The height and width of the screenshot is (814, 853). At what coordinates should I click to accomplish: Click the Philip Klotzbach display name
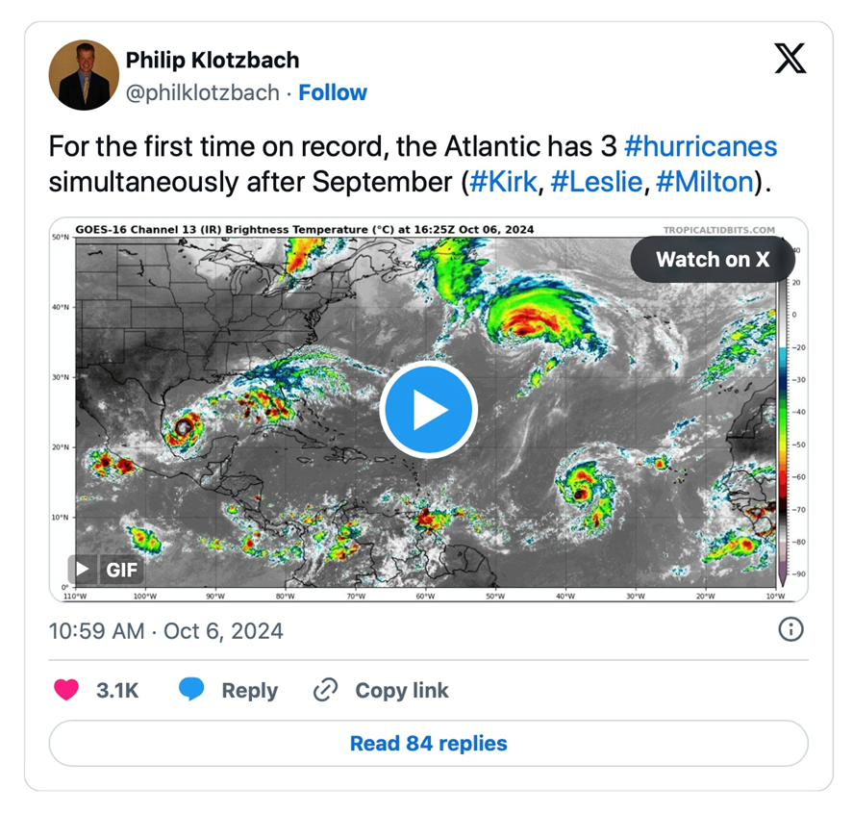(x=213, y=60)
